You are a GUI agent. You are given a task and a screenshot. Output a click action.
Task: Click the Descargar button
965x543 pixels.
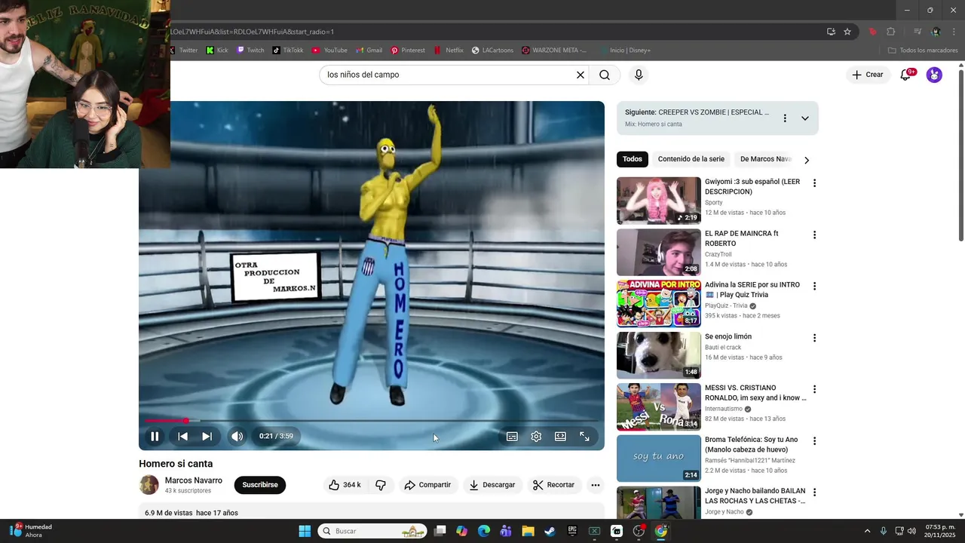click(x=492, y=485)
